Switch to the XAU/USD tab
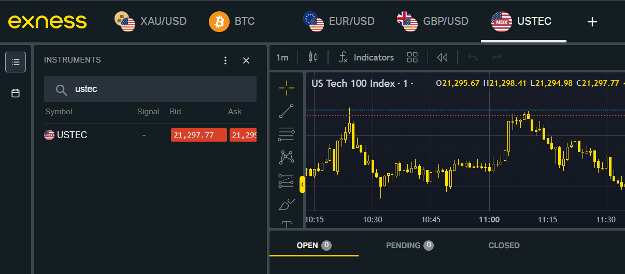This screenshot has width=625, height=274. pos(150,21)
